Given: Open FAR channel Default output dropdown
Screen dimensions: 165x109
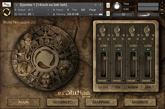Looking at the screenshot, I should pyautogui.click(x=148, y=81).
